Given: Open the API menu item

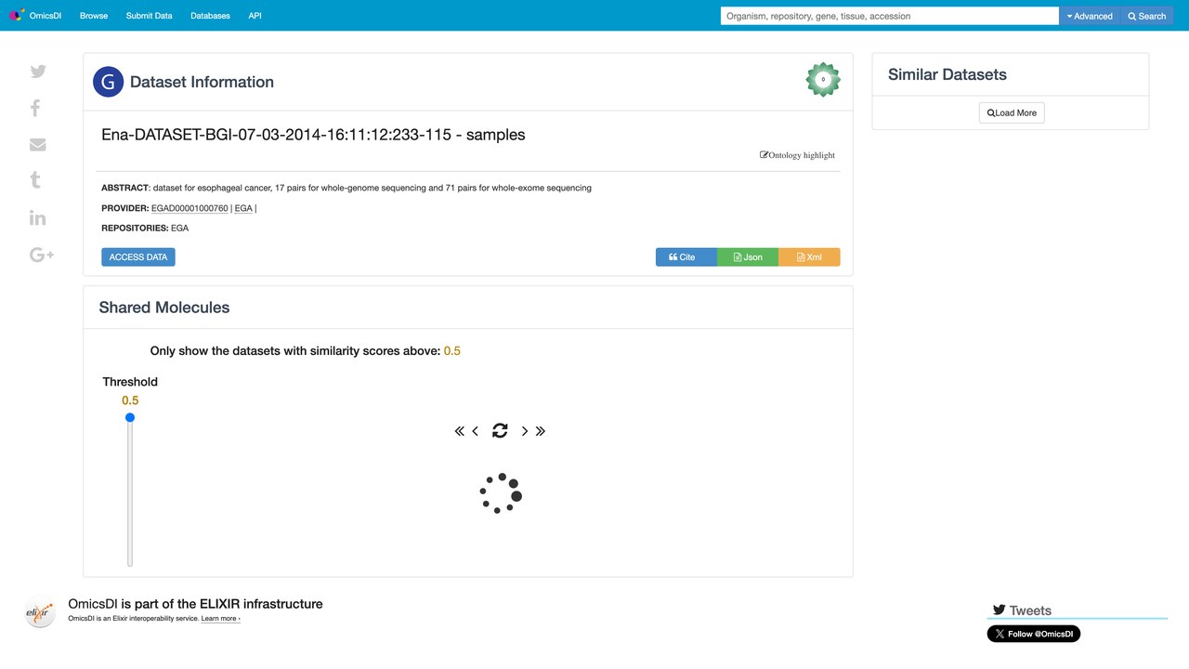Looking at the screenshot, I should (255, 16).
